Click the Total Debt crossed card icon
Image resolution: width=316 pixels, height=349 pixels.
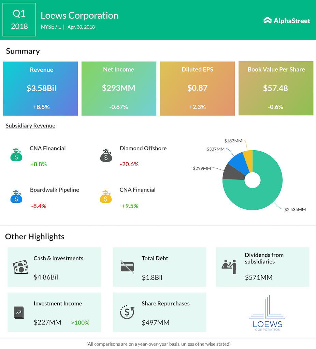pos(127,267)
